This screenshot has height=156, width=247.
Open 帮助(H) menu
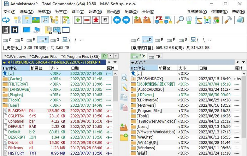click(238, 12)
